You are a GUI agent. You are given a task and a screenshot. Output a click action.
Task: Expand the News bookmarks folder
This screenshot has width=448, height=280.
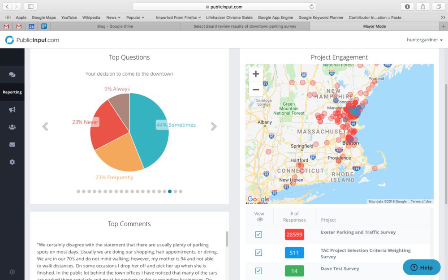(113, 17)
